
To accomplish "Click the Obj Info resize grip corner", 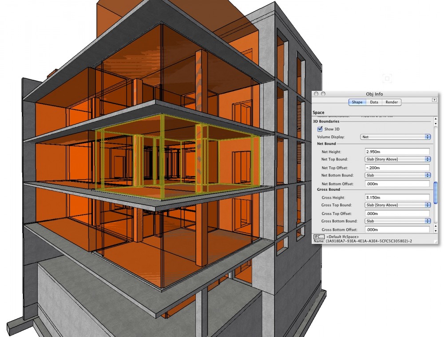I will click(x=436, y=241).
